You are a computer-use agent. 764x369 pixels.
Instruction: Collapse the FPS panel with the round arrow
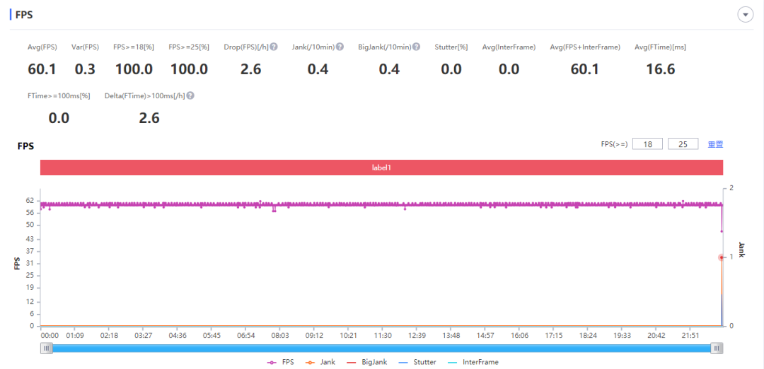745,15
